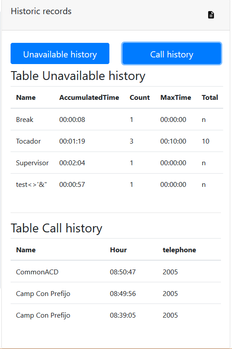Click the document export icon

pyautogui.click(x=211, y=15)
